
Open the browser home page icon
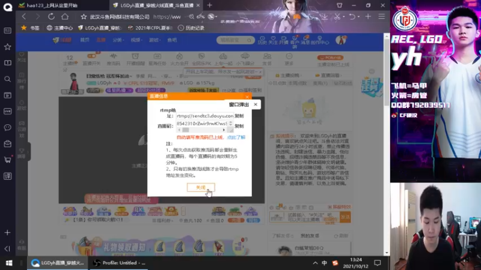pyautogui.click(x=65, y=17)
